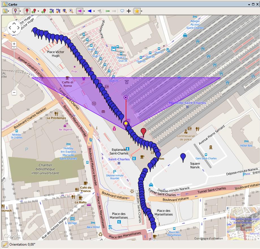Click the Carte panel title icon
Viewport: 260px width, 249px height.
click(x=5, y=4)
